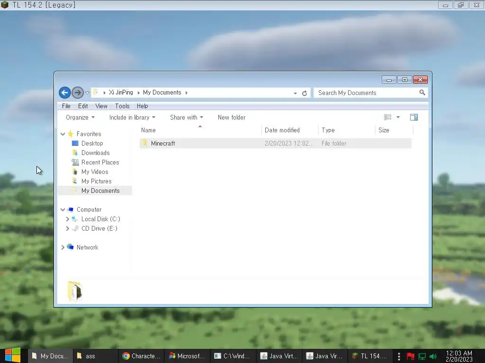
Task: Expand CD Drive (E:)
Action: point(67,229)
